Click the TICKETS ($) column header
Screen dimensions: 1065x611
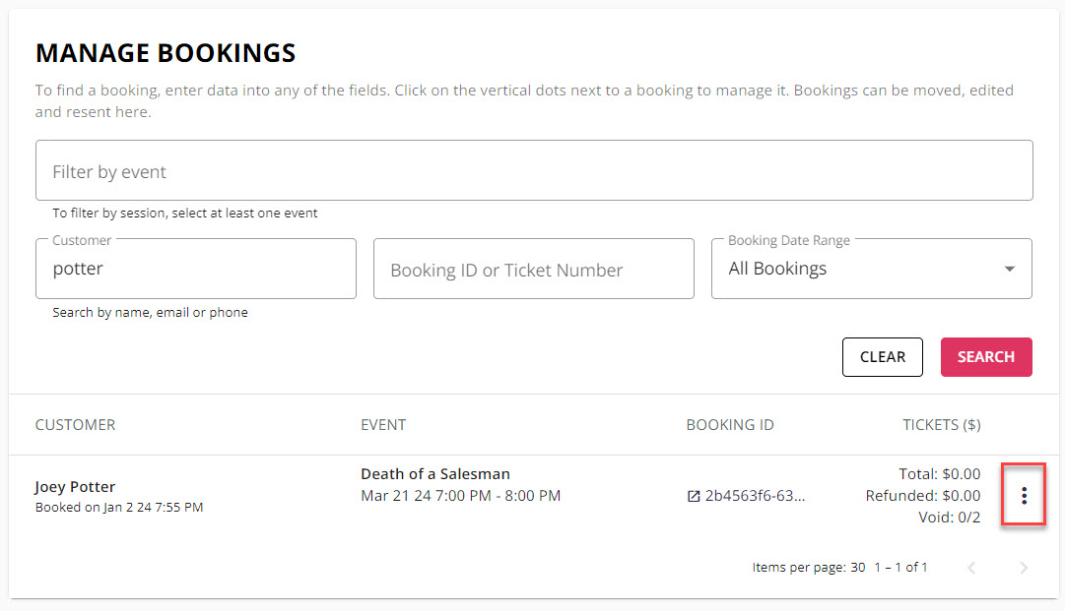942,424
